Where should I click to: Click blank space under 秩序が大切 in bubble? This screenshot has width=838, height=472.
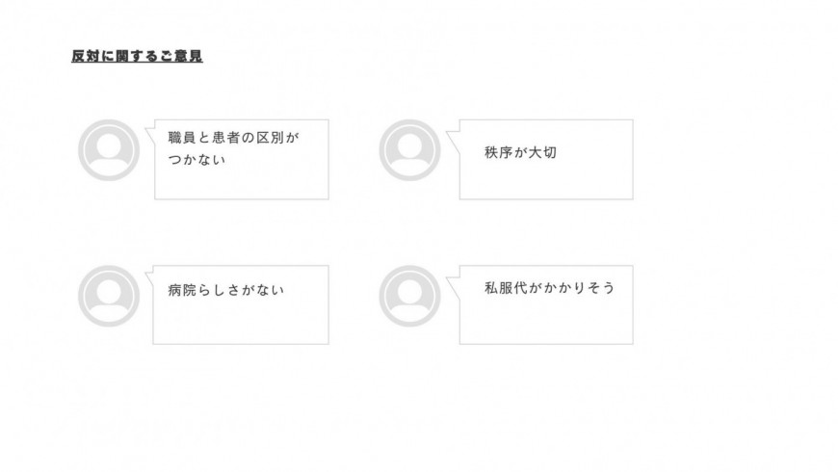546,180
